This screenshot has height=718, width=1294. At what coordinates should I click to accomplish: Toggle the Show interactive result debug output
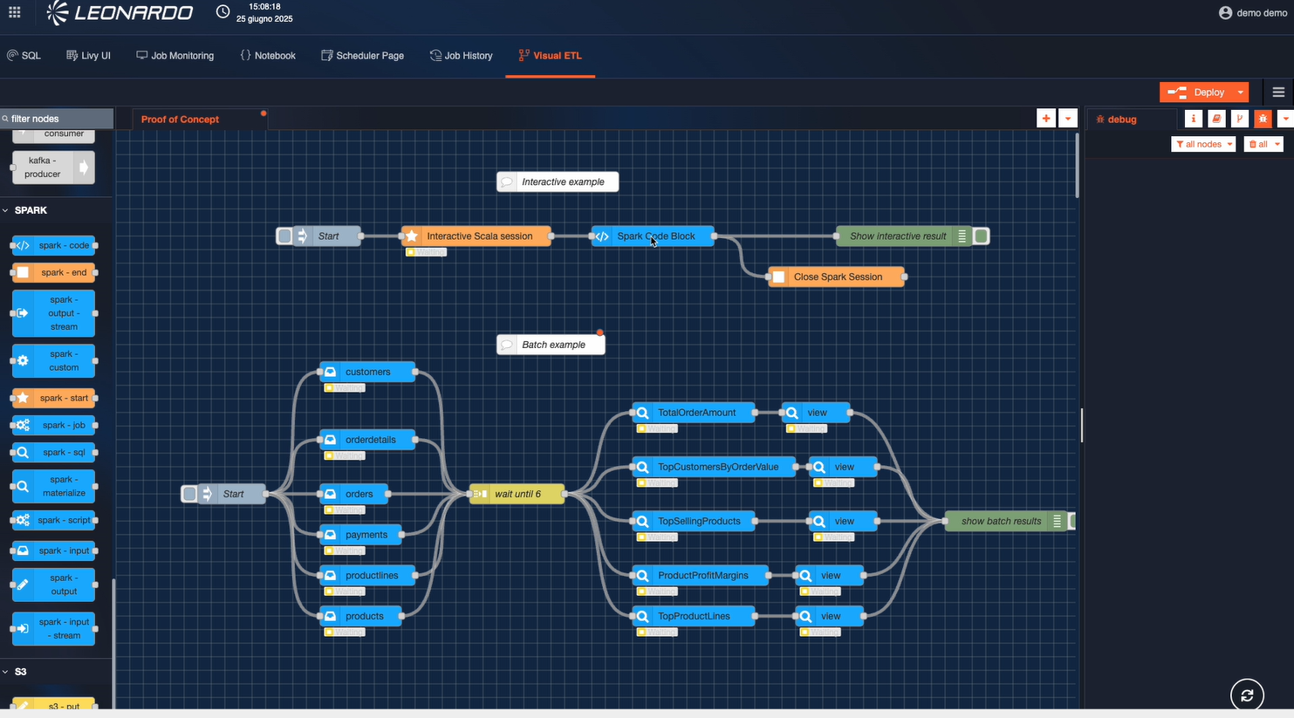(x=982, y=236)
